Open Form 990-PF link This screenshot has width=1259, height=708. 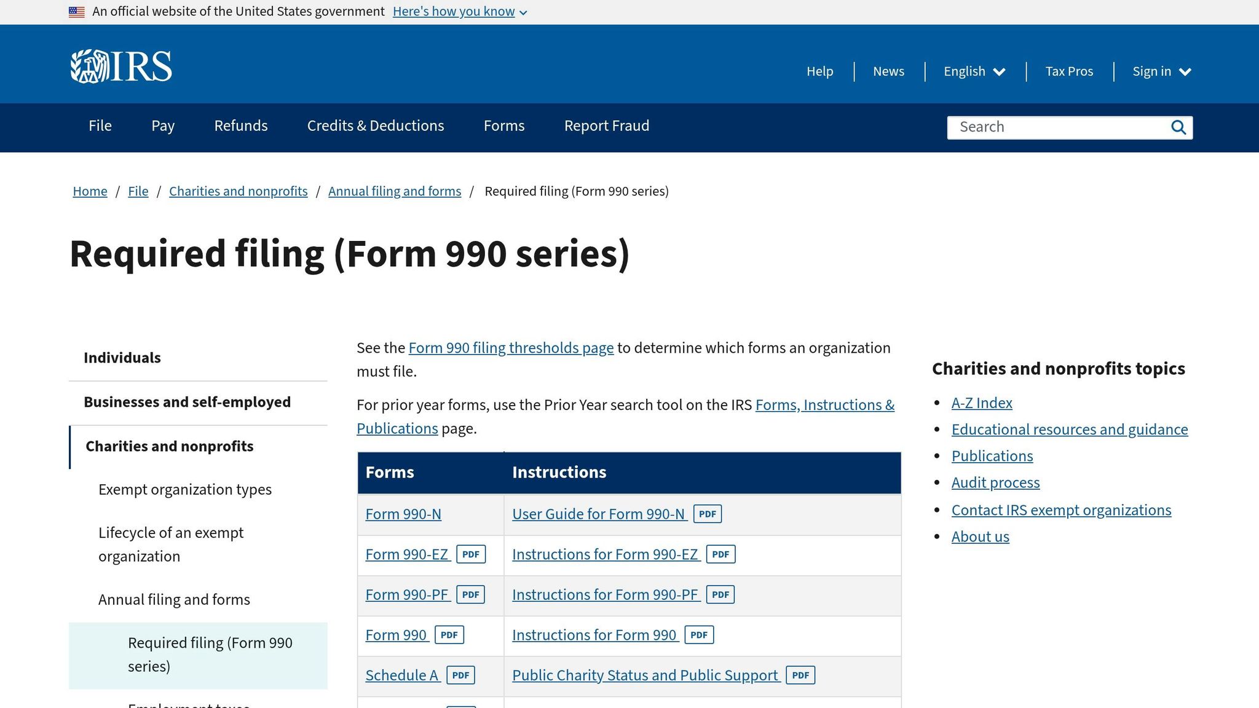click(407, 595)
